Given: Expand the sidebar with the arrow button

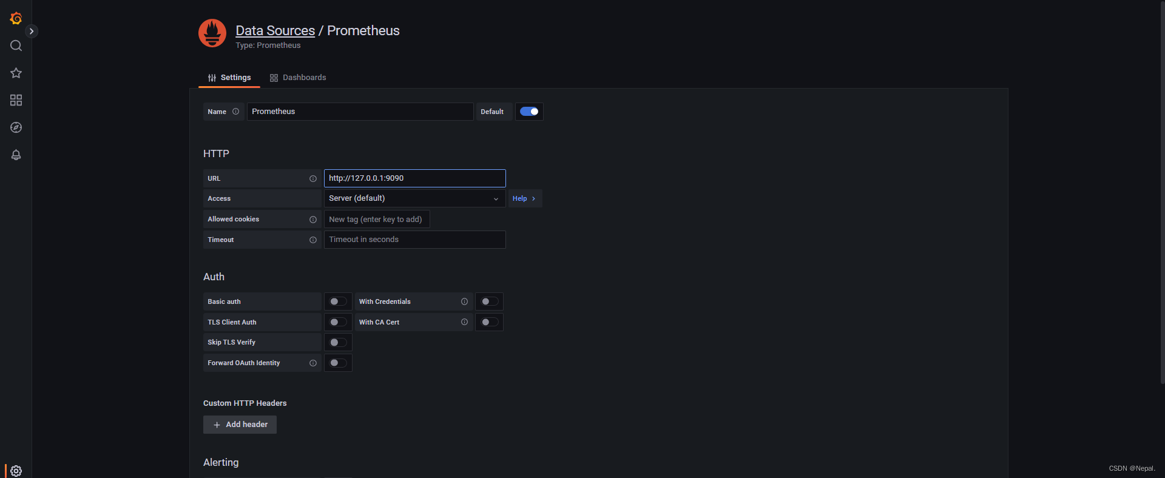Looking at the screenshot, I should 32,31.
